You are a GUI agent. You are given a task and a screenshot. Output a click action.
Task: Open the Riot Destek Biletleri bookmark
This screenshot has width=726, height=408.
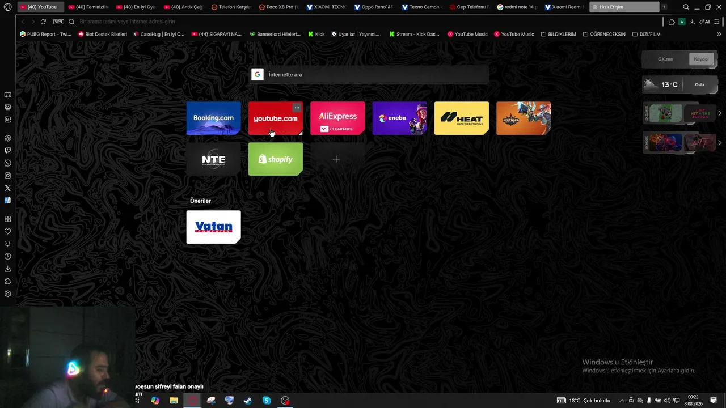(x=103, y=34)
